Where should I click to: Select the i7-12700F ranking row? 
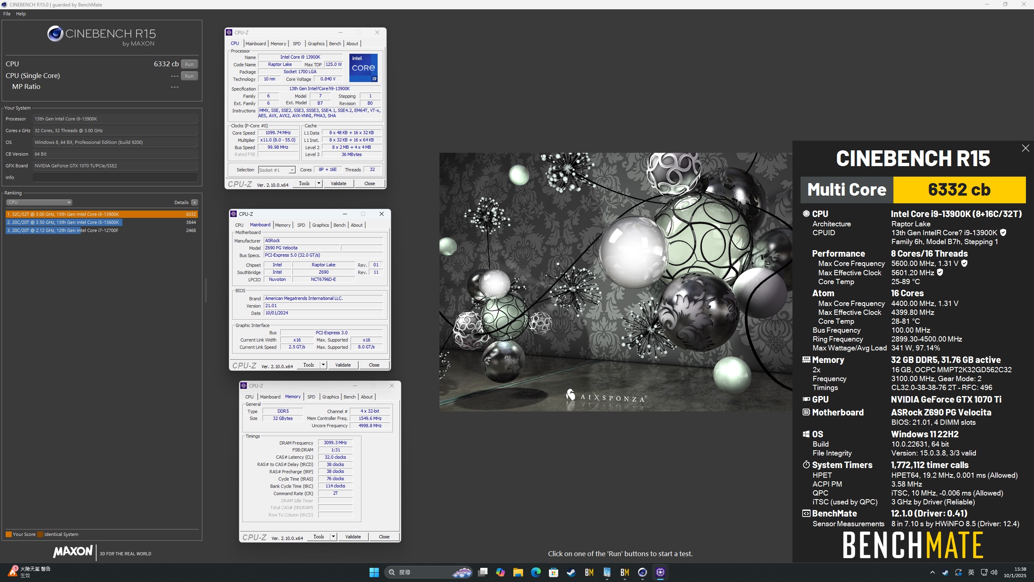101,230
